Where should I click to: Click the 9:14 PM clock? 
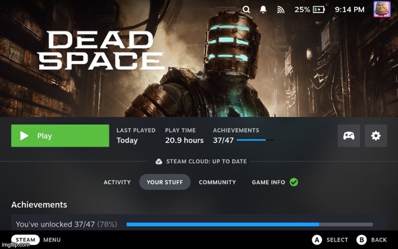[x=350, y=9]
